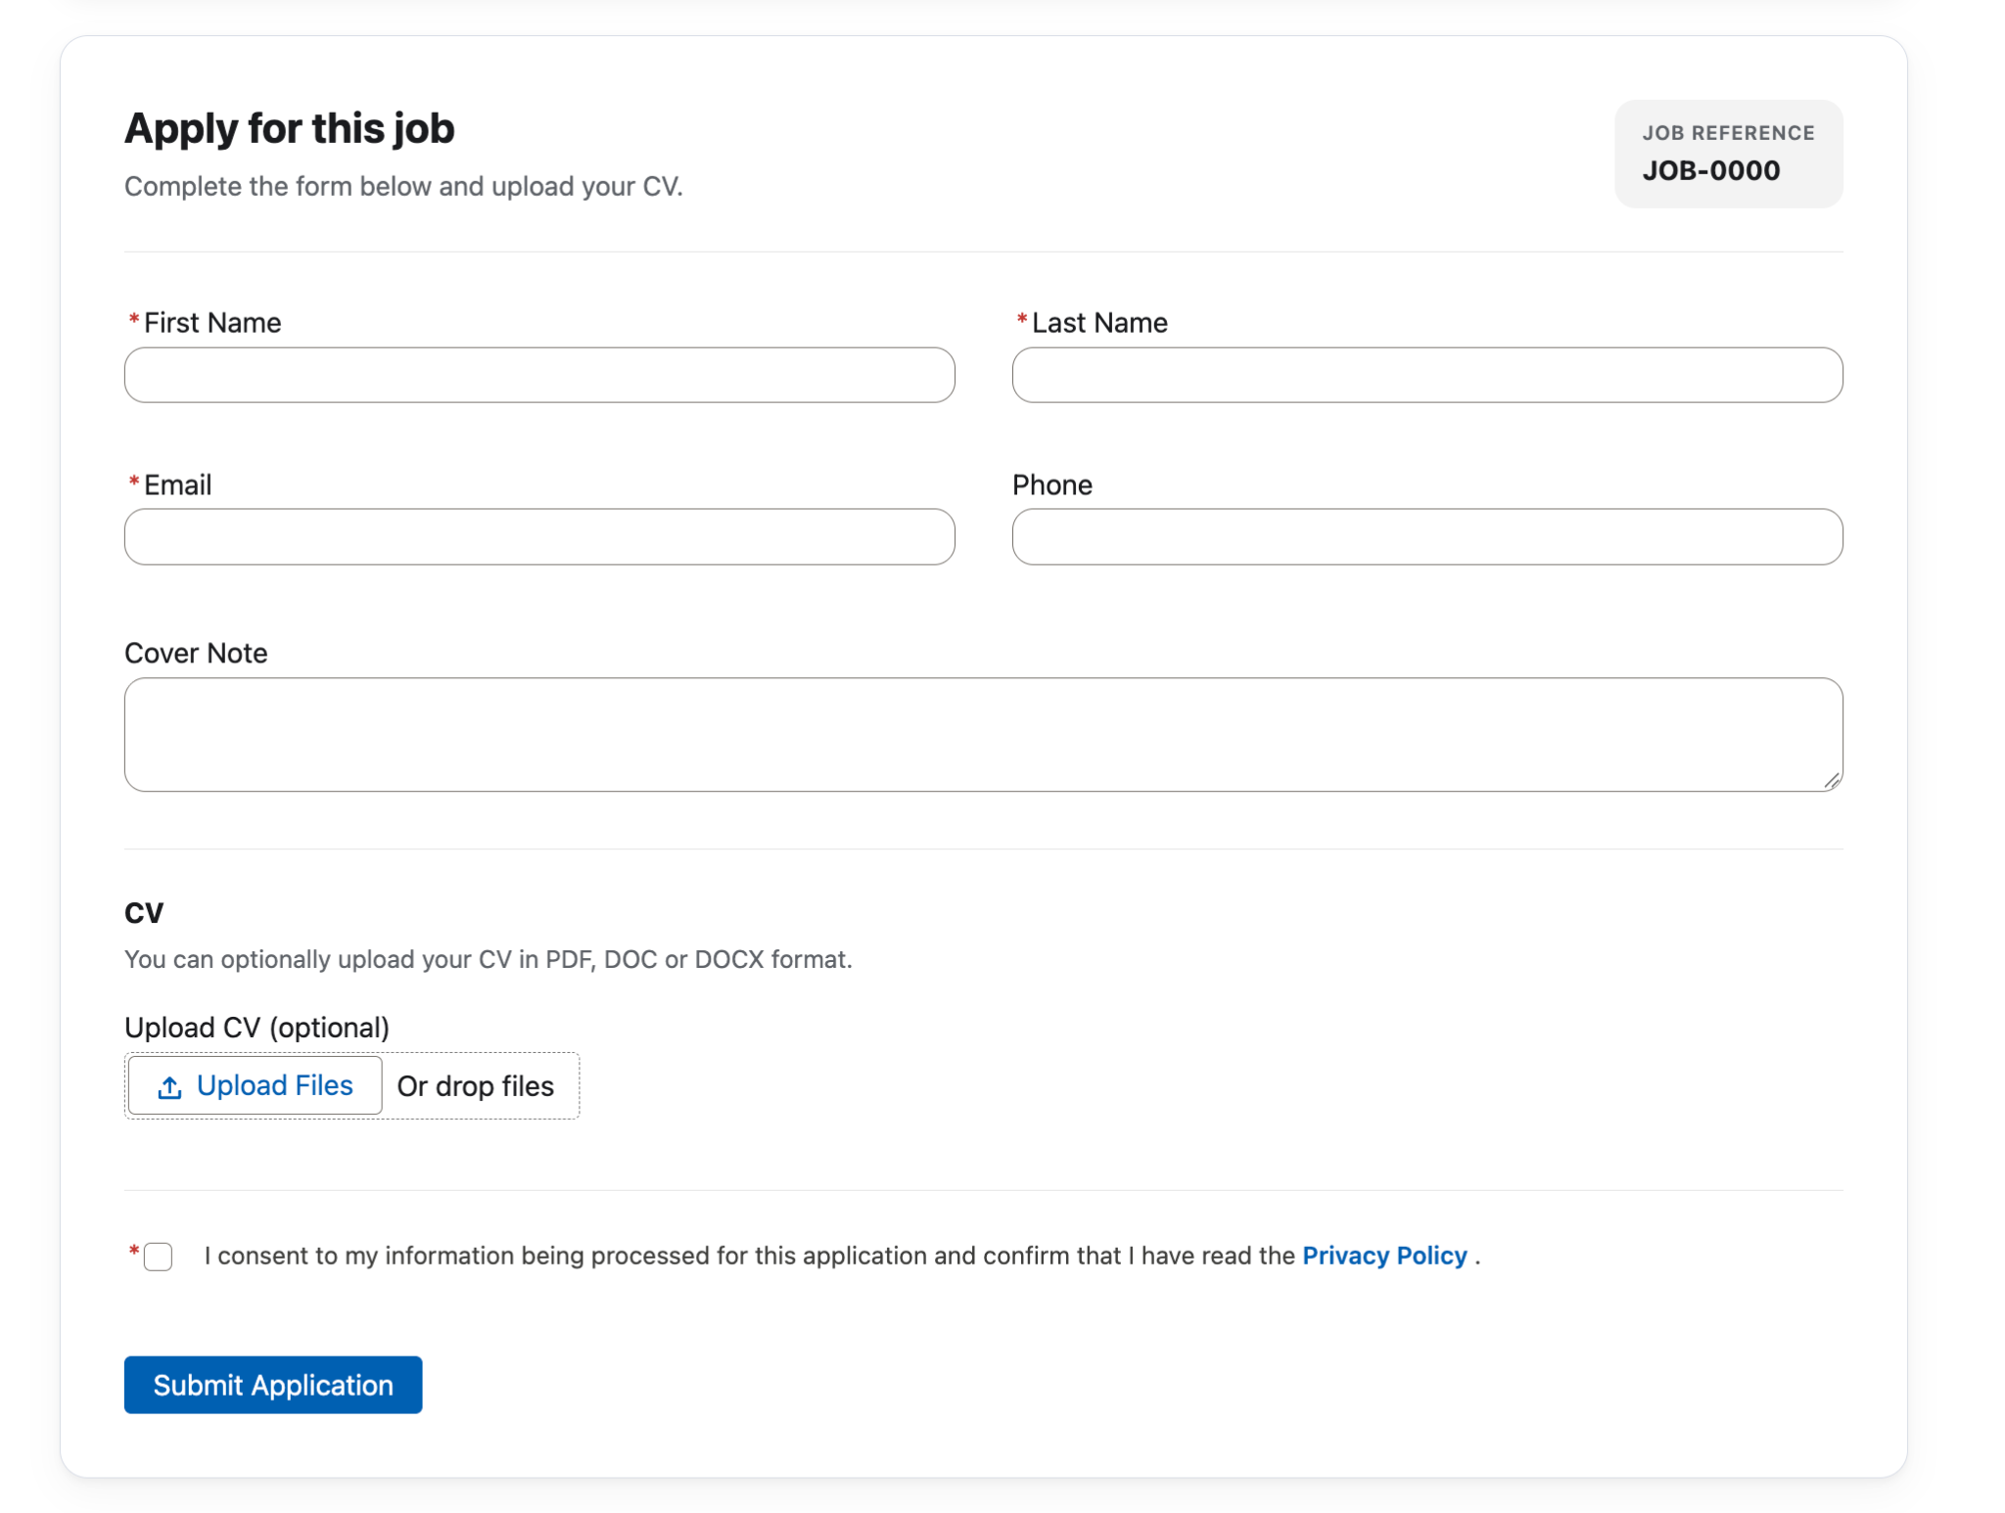
Task: Click the 'Complete the form below' subtitle
Action: tap(403, 186)
